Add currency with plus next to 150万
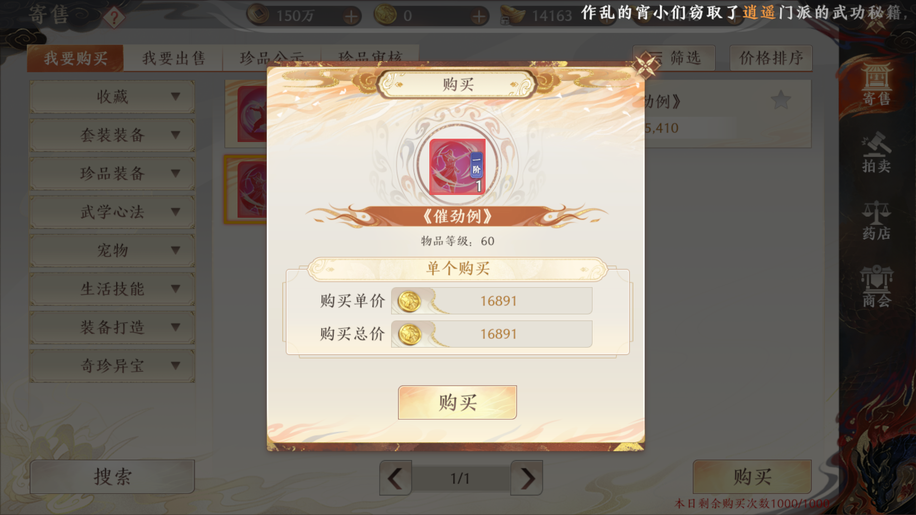Image resolution: width=916 pixels, height=515 pixels. 351,16
